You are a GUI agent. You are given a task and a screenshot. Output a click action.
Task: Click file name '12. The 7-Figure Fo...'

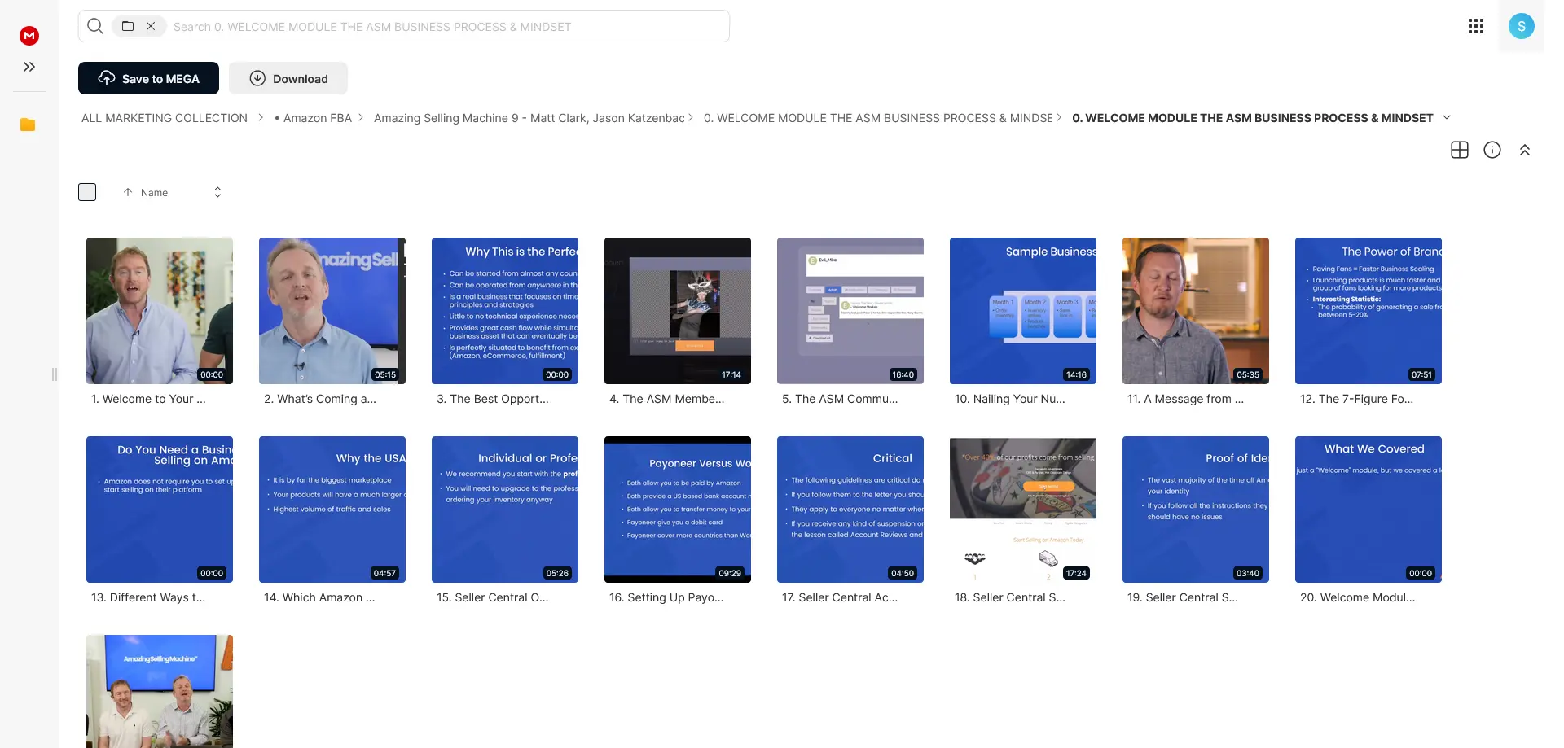pos(1356,399)
